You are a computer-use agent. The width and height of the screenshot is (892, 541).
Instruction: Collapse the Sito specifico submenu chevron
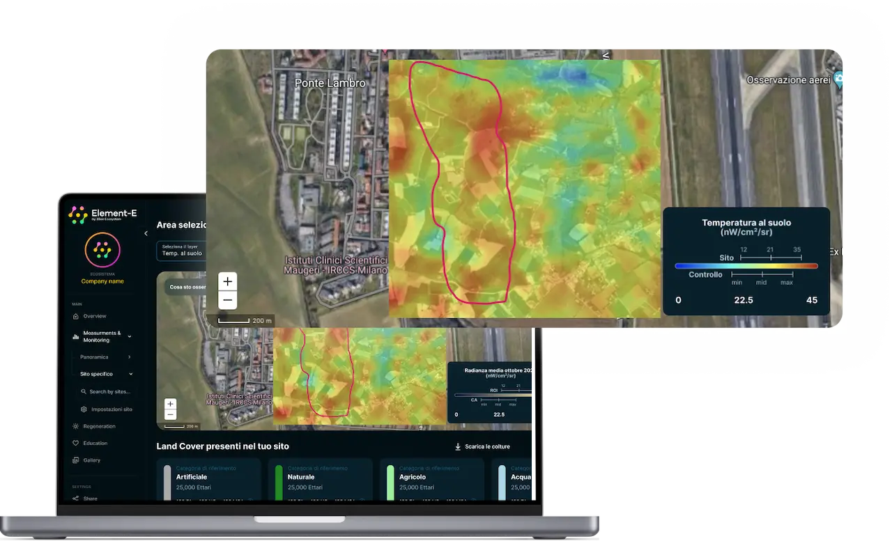click(x=130, y=374)
